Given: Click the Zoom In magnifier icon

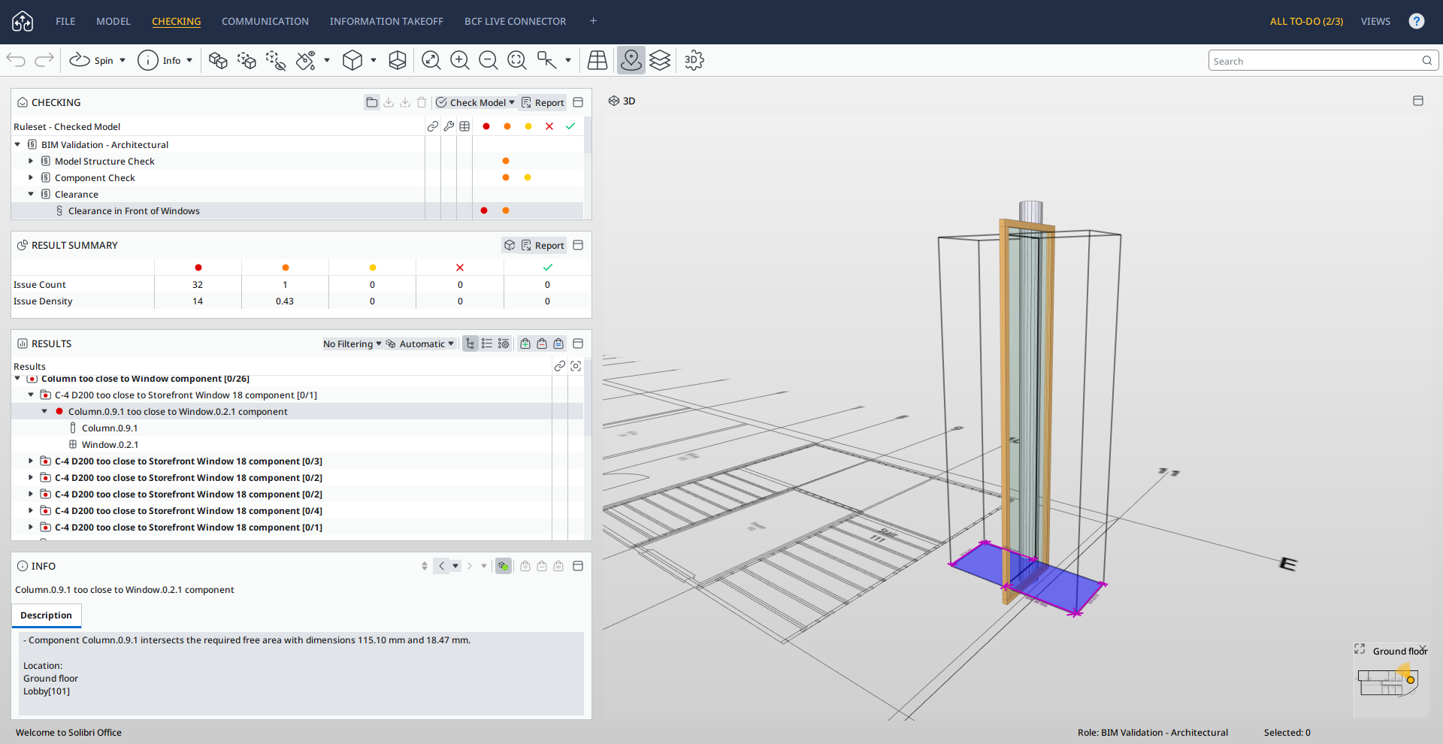Looking at the screenshot, I should (460, 60).
